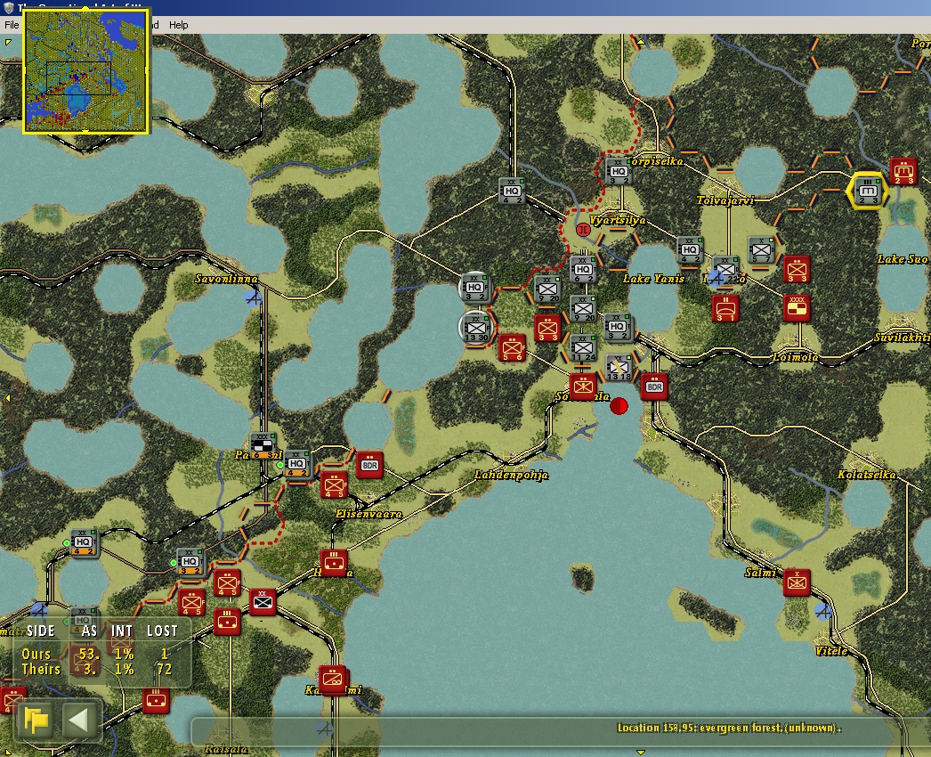Click the Tolvajarvi town label
The width and height of the screenshot is (931, 757).
(x=725, y=200)
